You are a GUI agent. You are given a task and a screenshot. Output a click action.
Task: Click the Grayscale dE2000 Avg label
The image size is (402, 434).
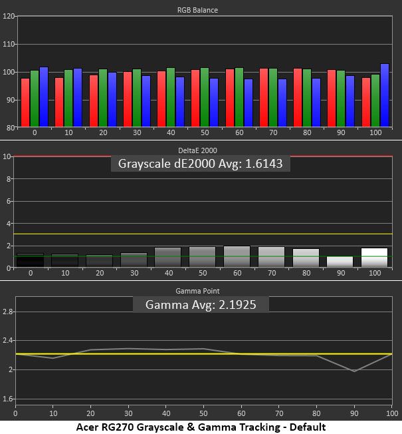[201, 164]
